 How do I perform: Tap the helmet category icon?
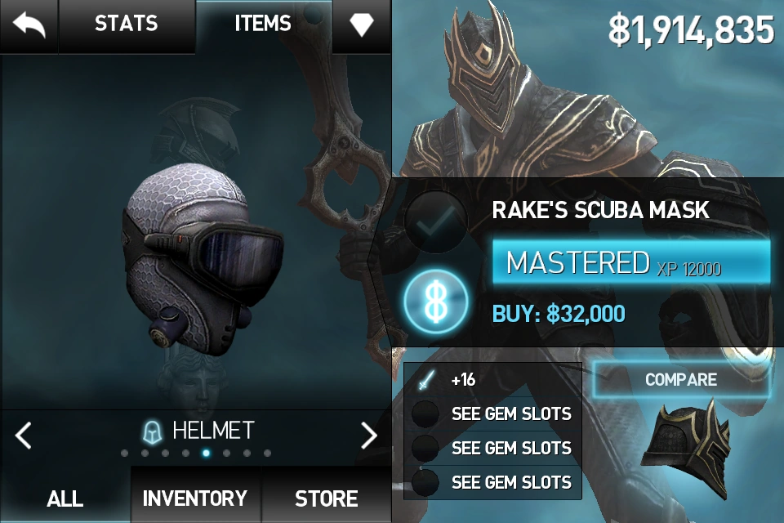(152, 431)
